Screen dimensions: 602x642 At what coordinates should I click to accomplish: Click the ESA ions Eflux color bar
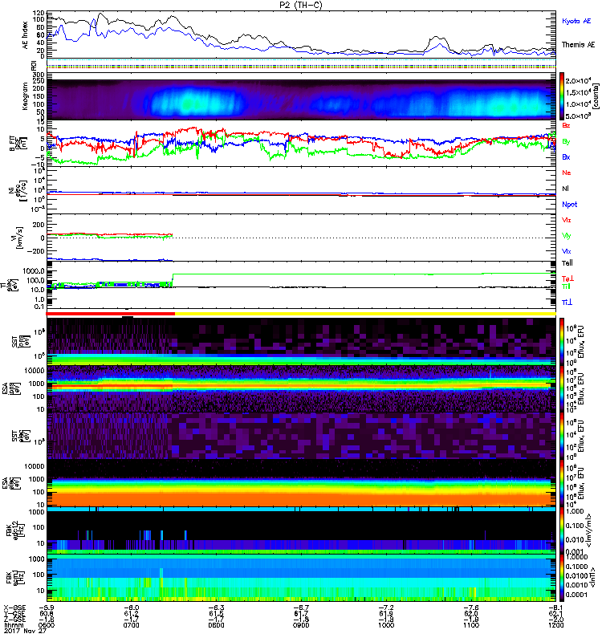pos(562,389)
